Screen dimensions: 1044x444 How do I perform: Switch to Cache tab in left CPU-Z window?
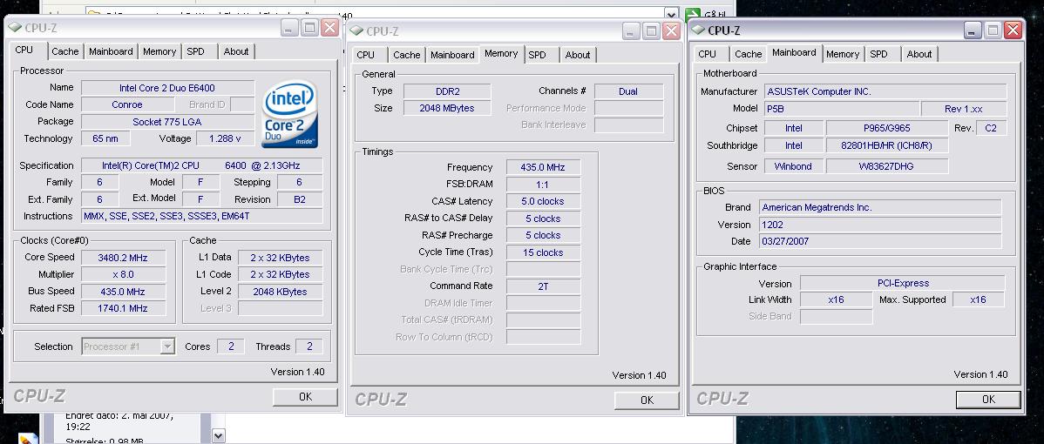pos(64,51)
